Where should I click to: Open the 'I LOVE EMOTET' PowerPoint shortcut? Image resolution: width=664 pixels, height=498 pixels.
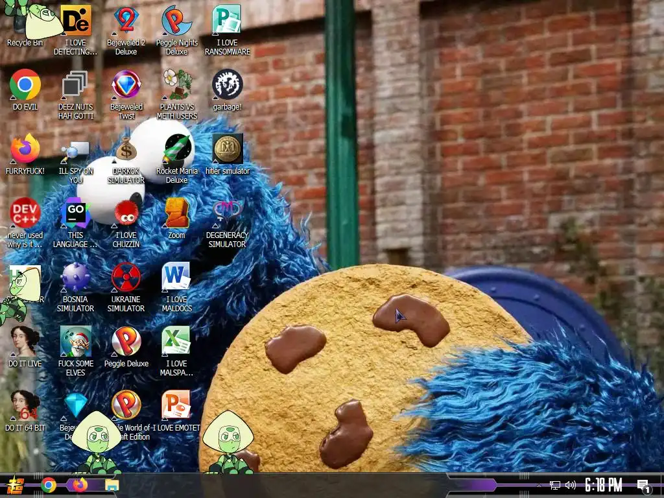[176, 411]
